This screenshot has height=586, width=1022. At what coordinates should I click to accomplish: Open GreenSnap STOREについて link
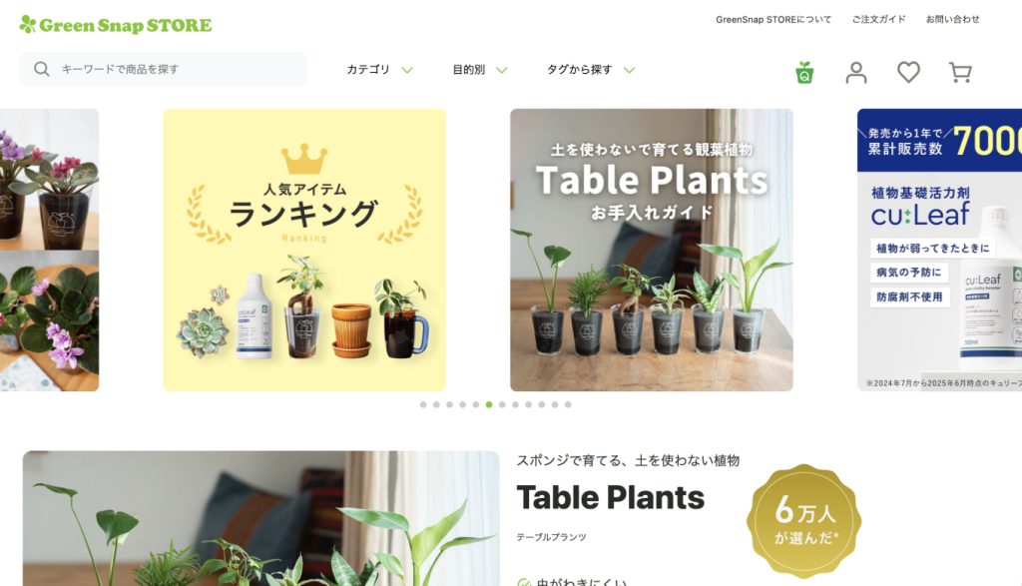[773, 20]
